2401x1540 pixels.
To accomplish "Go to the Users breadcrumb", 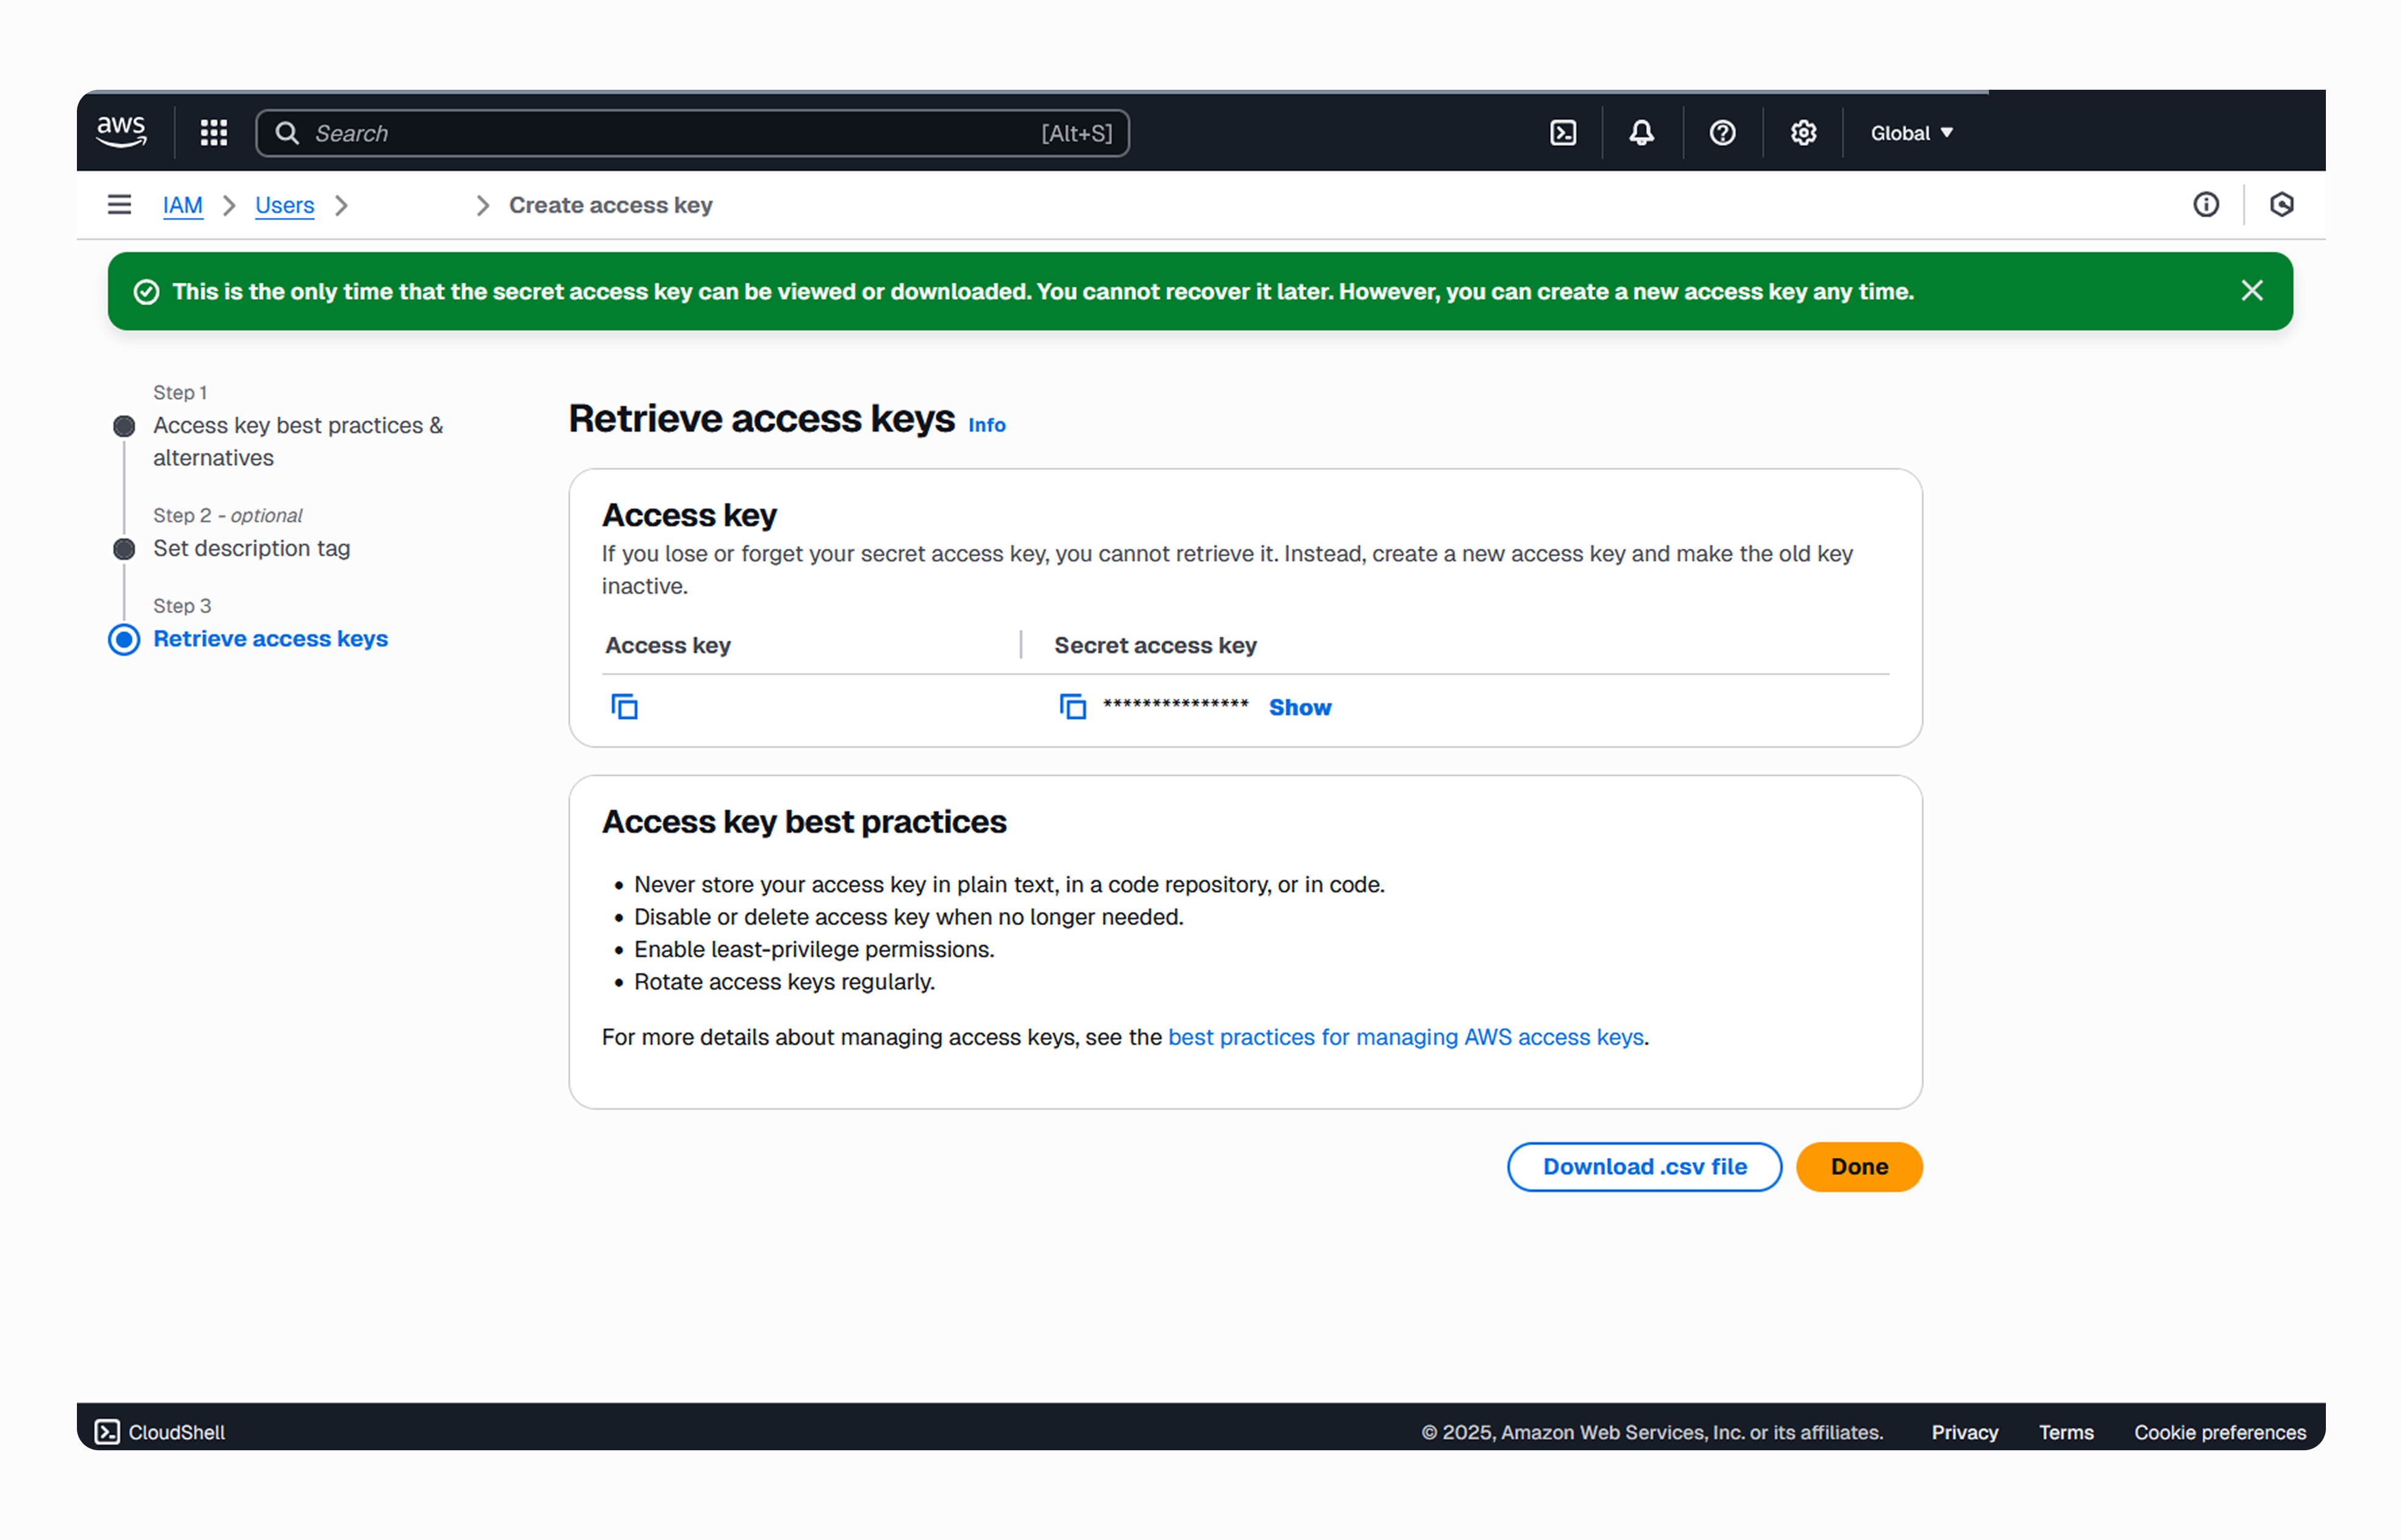I will pos(284,205).
